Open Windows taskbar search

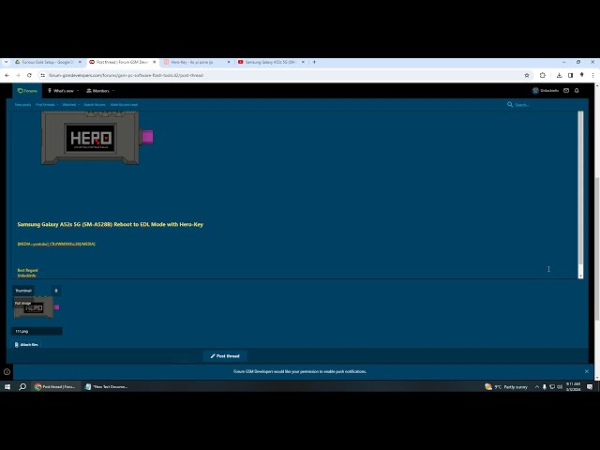pyautogui.click(x=22, y=387)
